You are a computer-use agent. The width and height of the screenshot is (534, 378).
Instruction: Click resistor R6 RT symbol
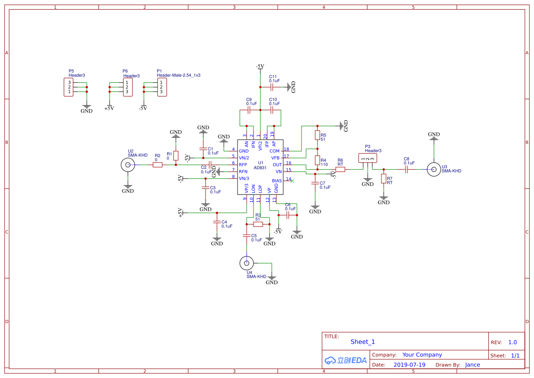[340, 170]
